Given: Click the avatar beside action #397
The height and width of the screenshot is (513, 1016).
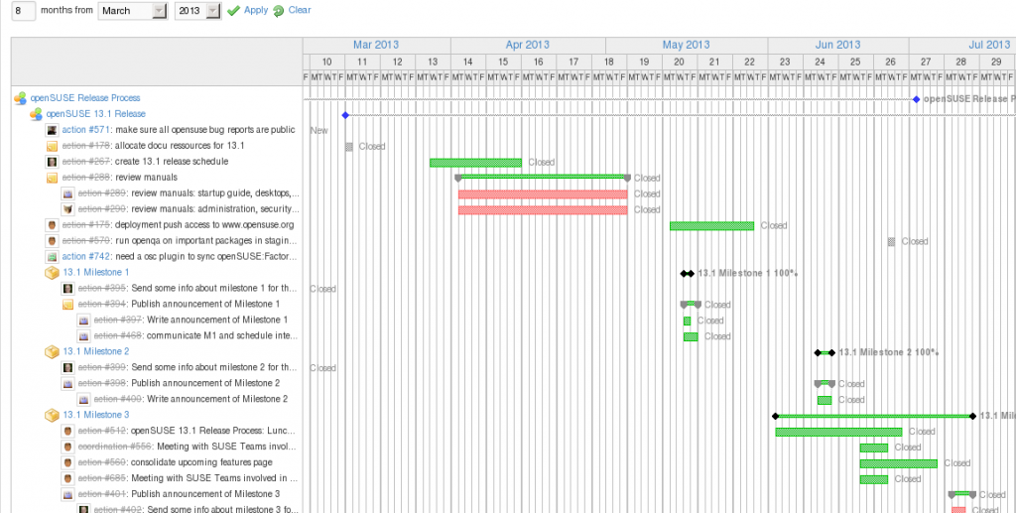Looking at the screenshot, I should (x=83, y=320).
